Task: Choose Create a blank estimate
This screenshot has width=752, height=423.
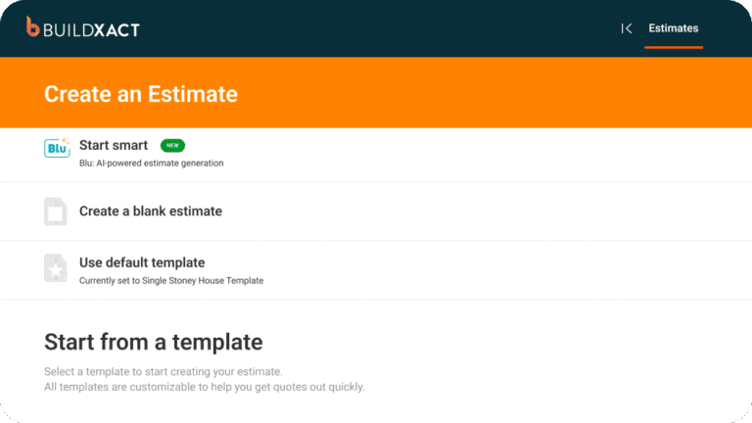Action: point(151,211)
